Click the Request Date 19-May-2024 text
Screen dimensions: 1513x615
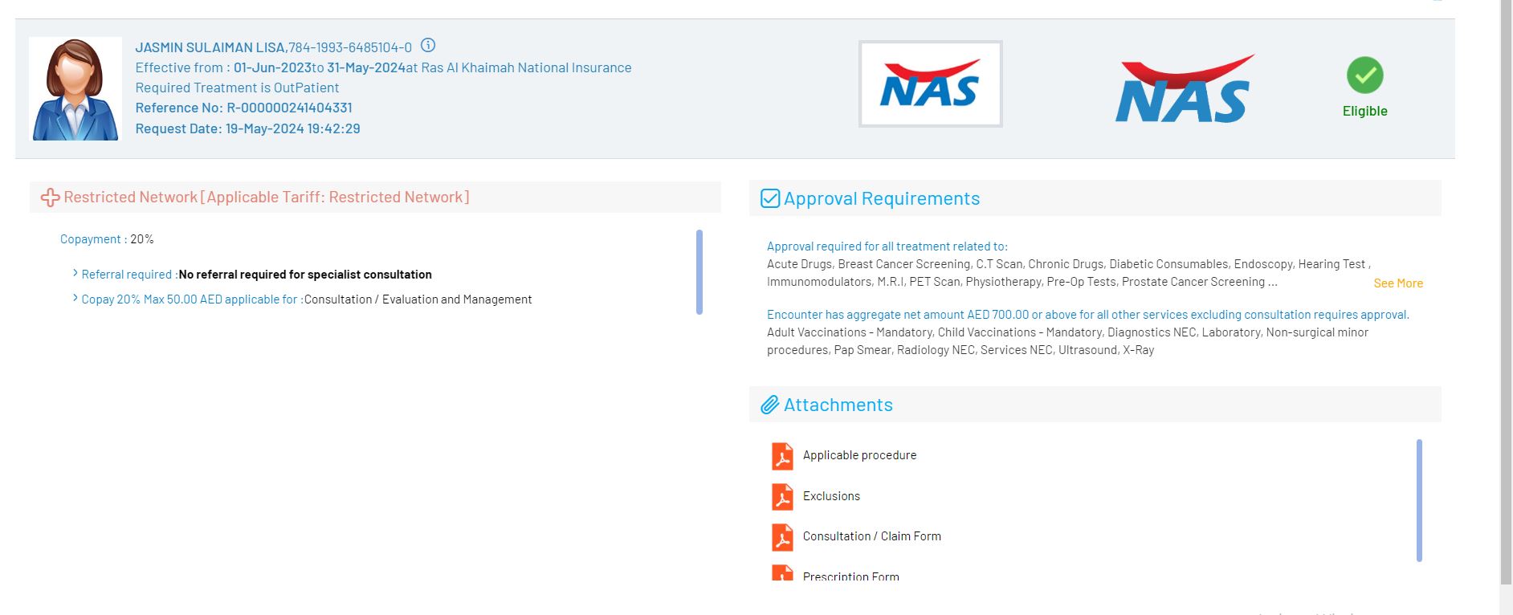point(247,128)
